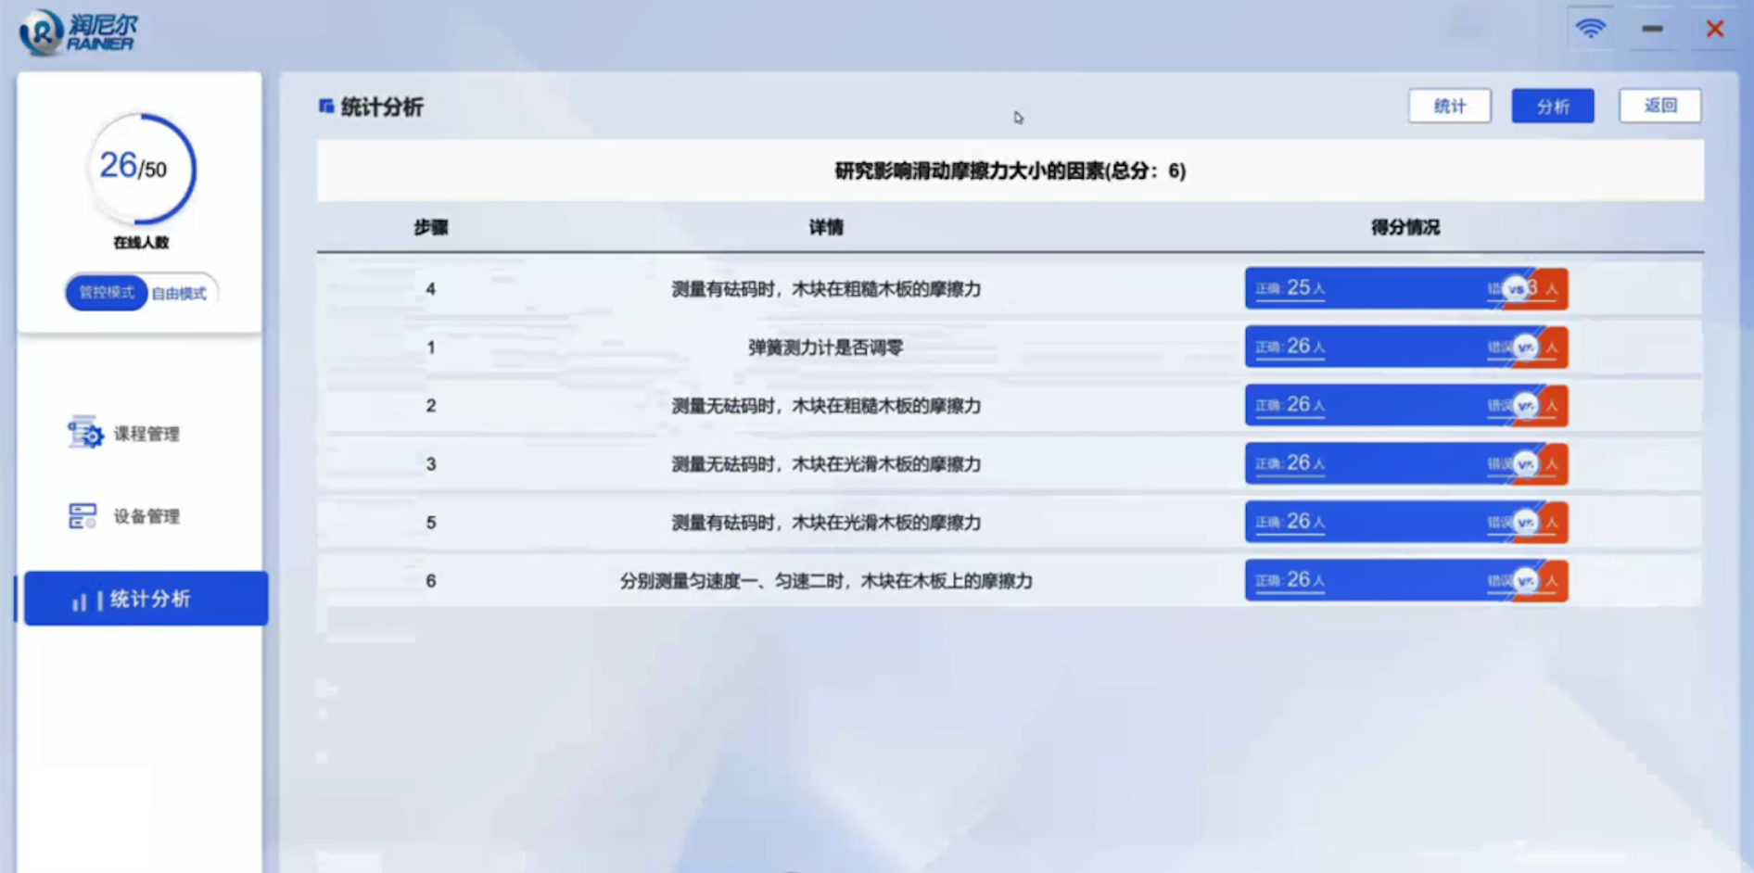Click the score bar for 弹簧测力计是否调零

[x=1406, y=348]
